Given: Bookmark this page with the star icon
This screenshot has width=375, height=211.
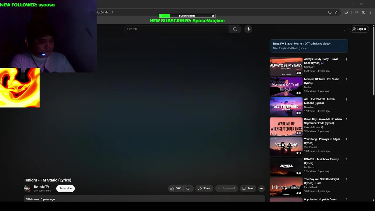Looking at the screenshot, I should click(x=336, y=12).
